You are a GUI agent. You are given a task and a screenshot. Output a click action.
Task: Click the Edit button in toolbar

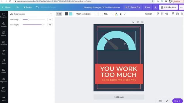[x=59, y=14]
